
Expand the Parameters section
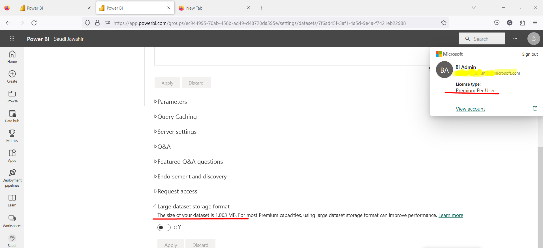(x=171, y=102)
